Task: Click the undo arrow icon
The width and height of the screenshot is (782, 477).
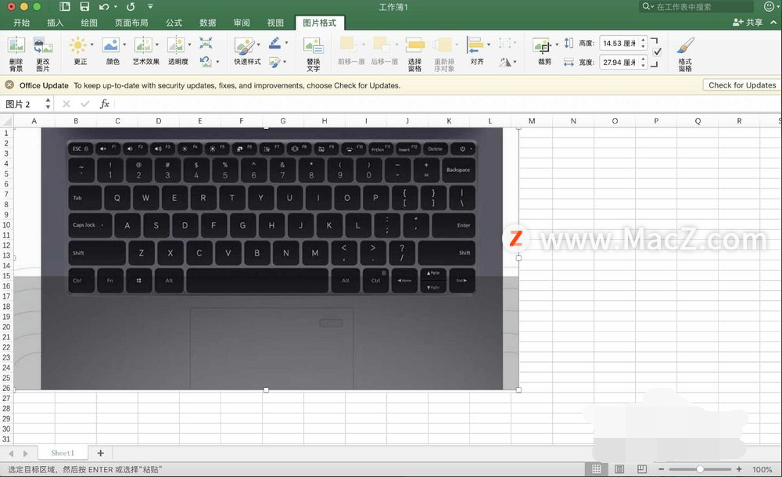Action: pyautogui.click(x=104, y=6)
